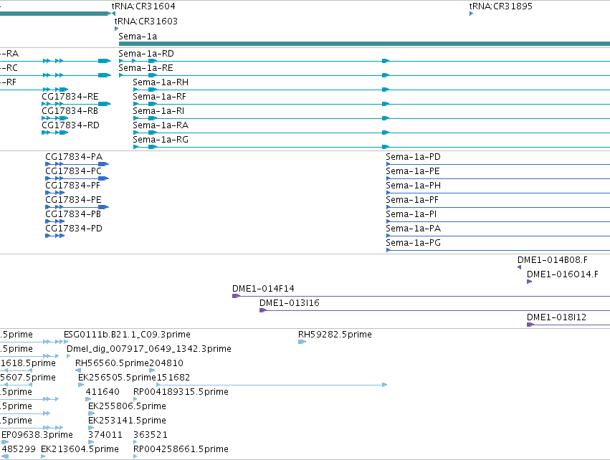Click 151682 long alignment line
610x460 pixels.
pyautogui.click(x=272, y=385)
